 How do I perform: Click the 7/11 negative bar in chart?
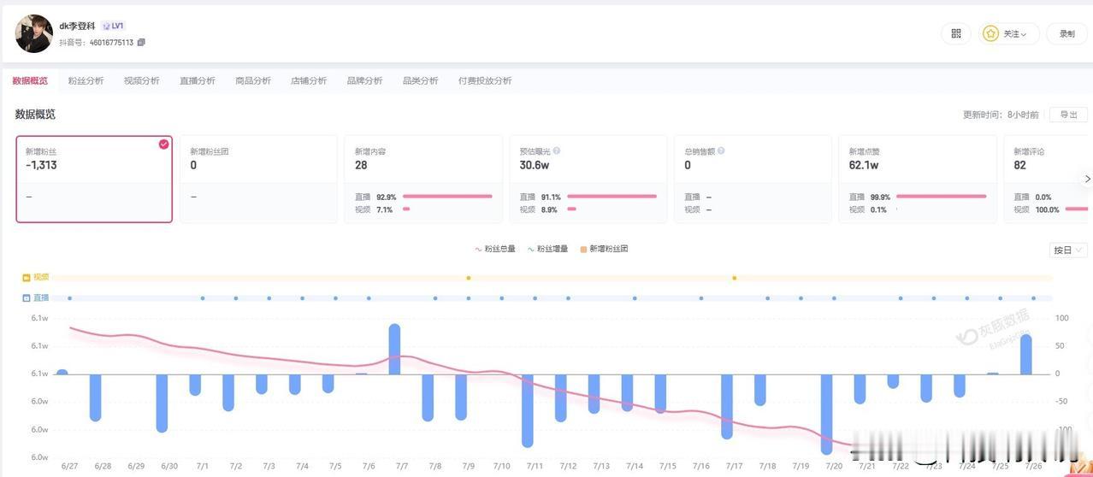(x=528, y=410)
